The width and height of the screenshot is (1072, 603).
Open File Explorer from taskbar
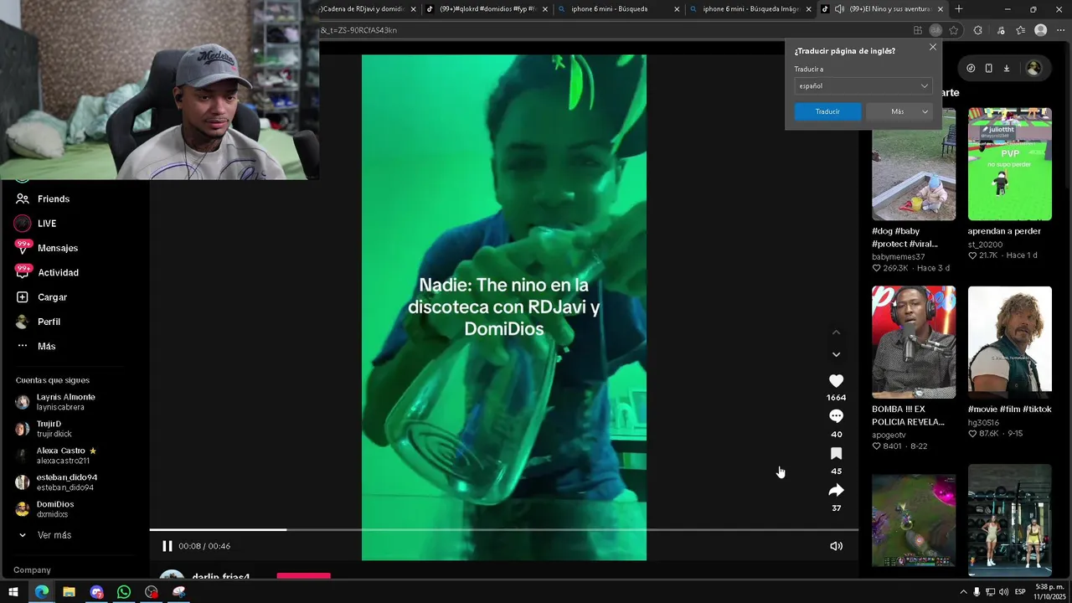point(69,592)
